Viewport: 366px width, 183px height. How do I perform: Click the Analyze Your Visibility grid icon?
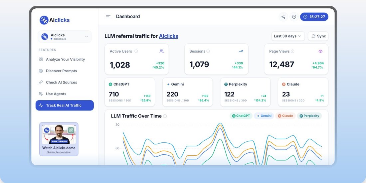pyautogui.click(x=41, y=59)
